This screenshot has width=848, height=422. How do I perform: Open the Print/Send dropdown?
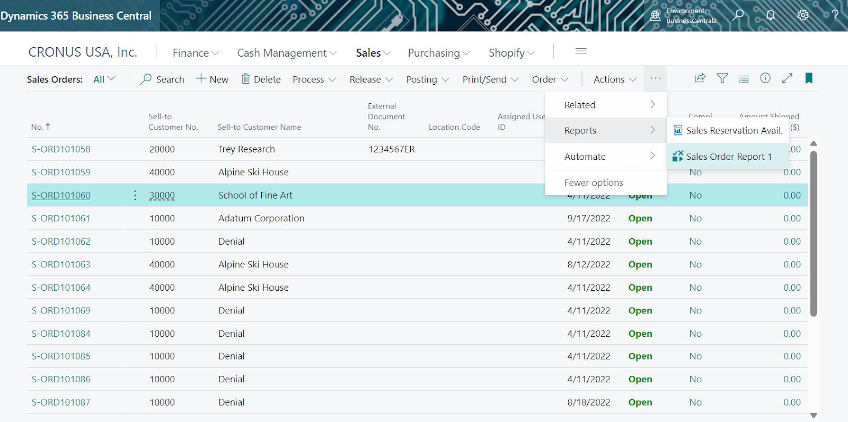coord(490,79)
